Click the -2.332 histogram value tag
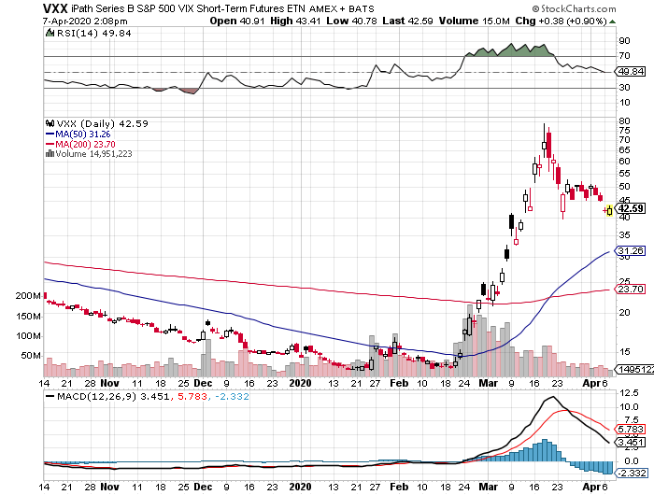Image resolution: width=654 pixels, height=495 pixels. pos(632,474)
